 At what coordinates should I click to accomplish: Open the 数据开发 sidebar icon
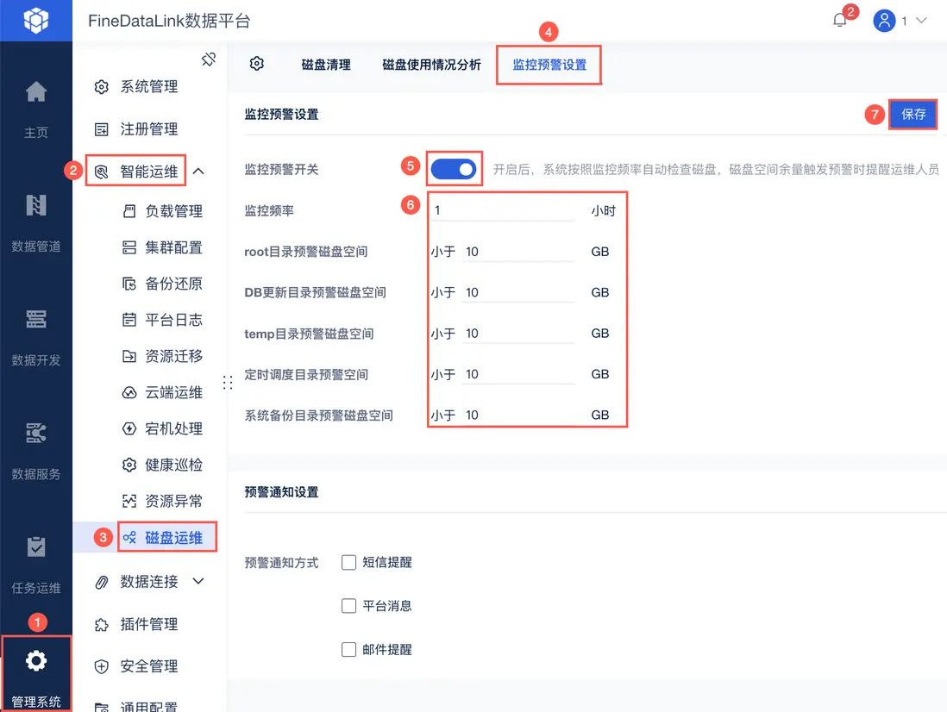[35, 319]
